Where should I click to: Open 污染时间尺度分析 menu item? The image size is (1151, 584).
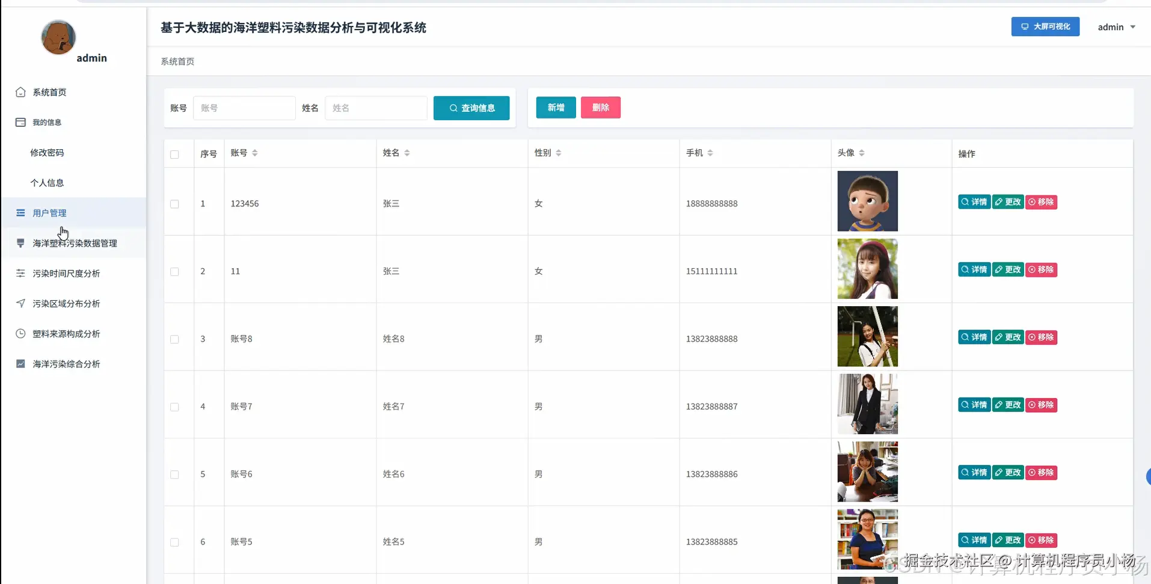(73, 273)
